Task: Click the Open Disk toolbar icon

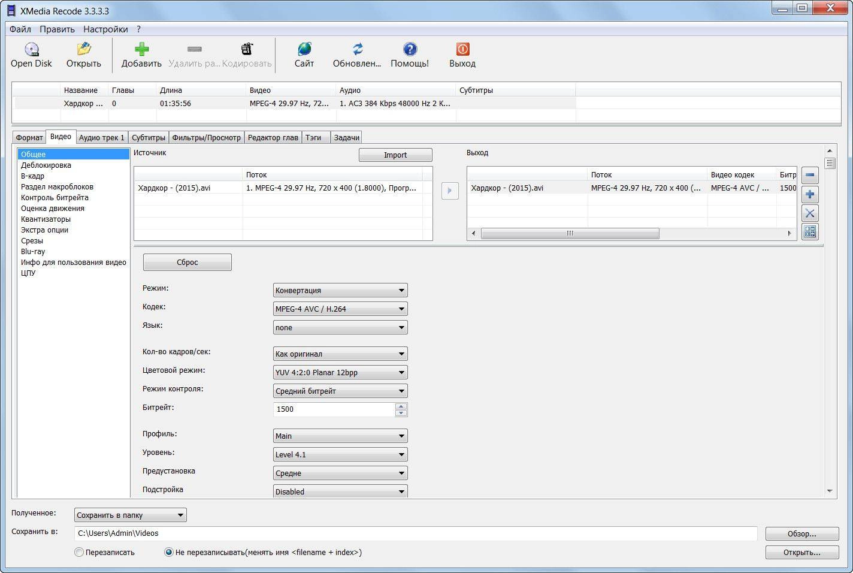Action: pos(31,49)
